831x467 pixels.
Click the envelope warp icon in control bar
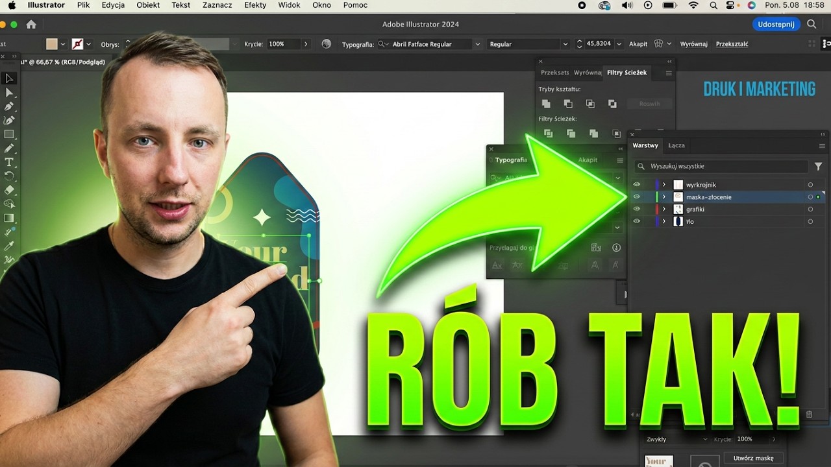point(658,44)
